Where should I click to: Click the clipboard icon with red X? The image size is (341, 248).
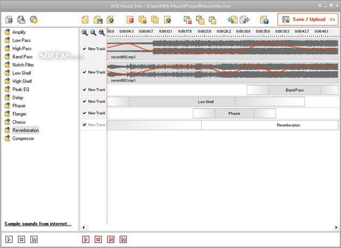[188, 20]
